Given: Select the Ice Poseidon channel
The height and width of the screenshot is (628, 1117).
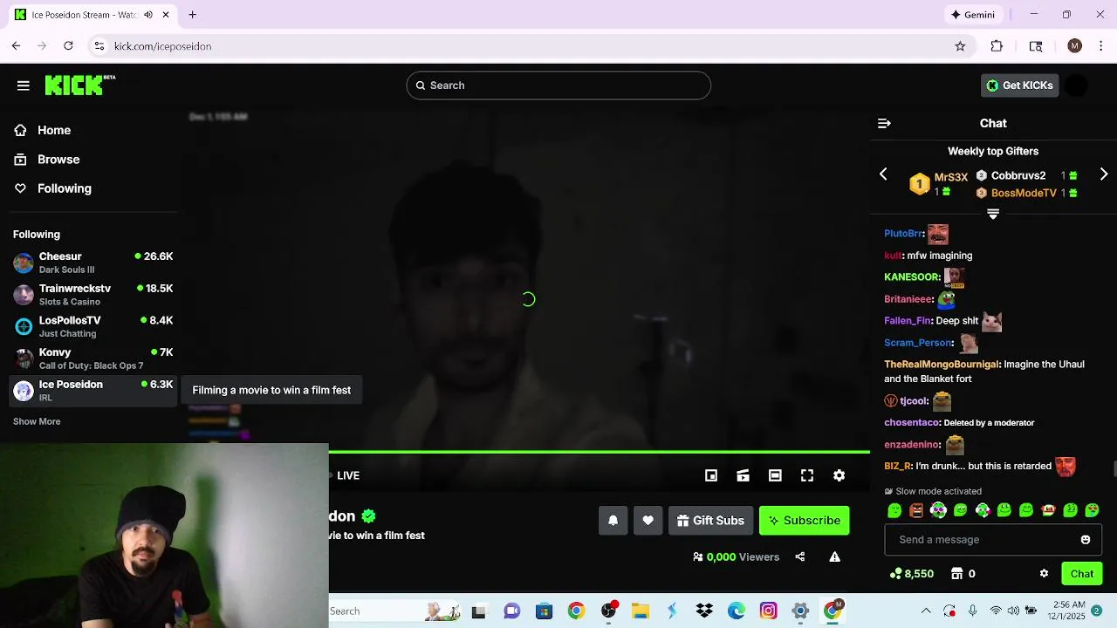Looking at the screenshot, I should pos(92,391).
